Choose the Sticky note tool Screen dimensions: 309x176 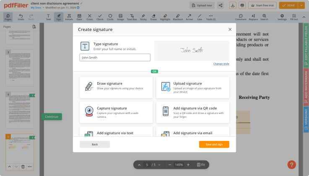pos(143,17)
